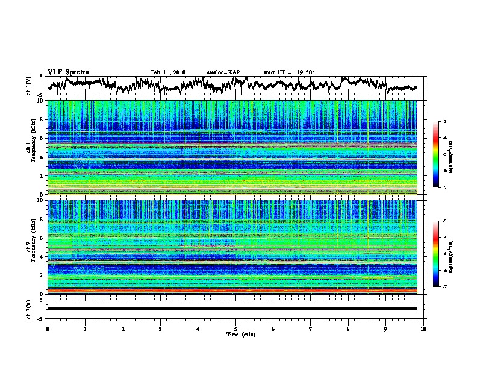477x369 pixels.
Task: Click time axis tick label '2'
Action: pos(123,329)
